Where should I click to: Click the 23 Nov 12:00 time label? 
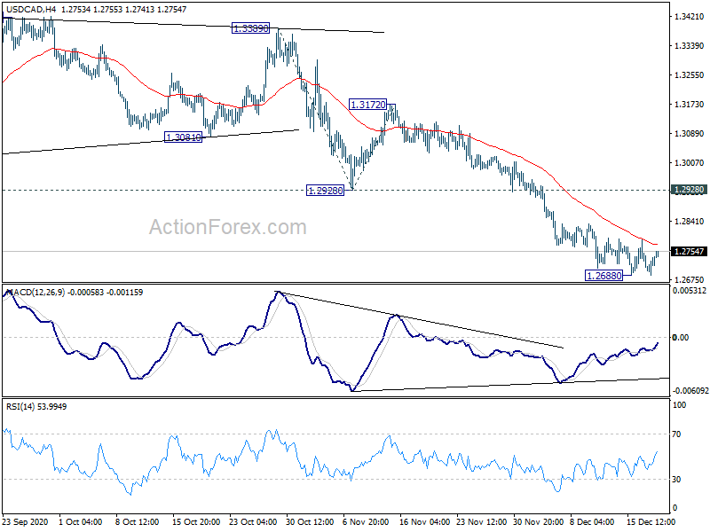pos(481,521)
